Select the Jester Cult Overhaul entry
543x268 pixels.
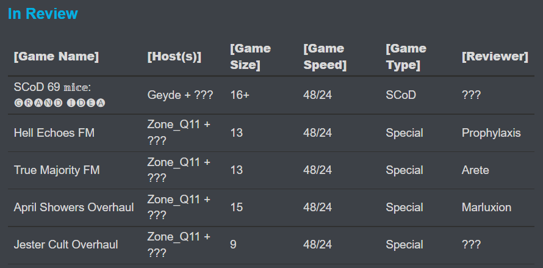click(x=66, y=244)
